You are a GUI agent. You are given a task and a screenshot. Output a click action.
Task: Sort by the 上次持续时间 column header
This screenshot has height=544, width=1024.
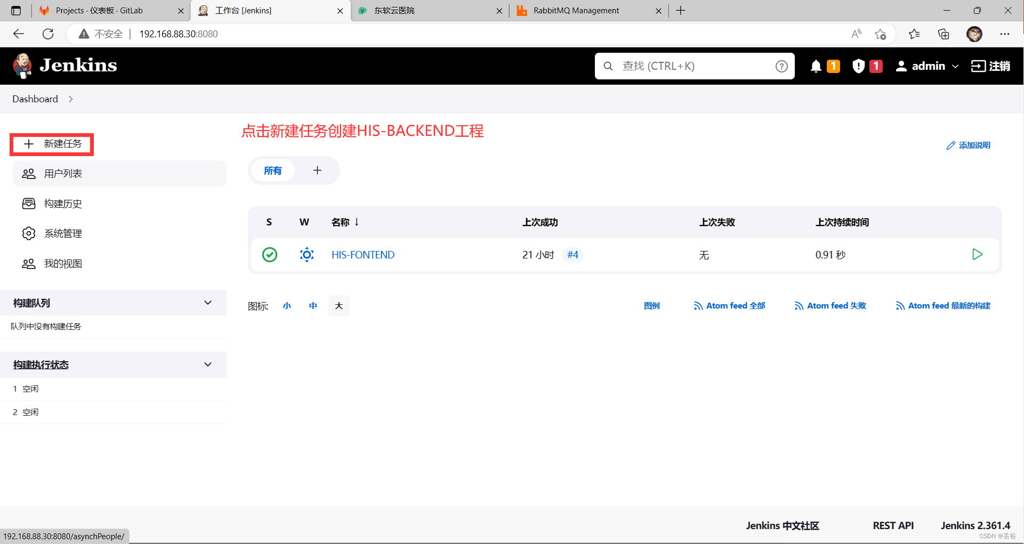842,222
